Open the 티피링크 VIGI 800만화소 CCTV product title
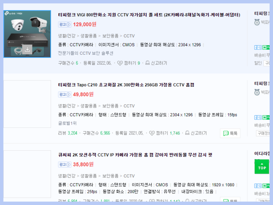 point(149,15)
